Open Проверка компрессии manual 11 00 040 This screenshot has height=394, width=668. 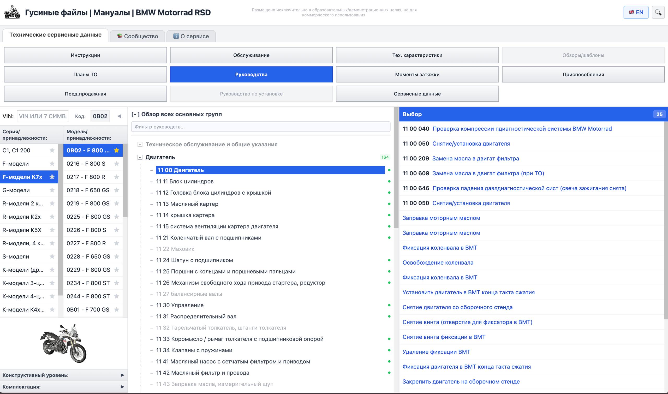click(522, 129)
